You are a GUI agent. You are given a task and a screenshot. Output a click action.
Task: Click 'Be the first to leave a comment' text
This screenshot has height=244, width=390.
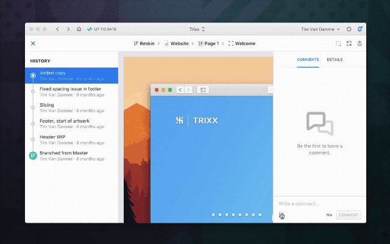[x=320, y=149]
